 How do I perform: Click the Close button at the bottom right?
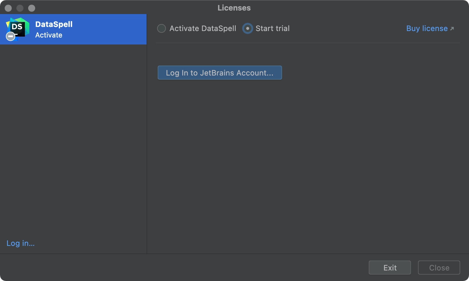pyautogui.click(x=439, y=268)
